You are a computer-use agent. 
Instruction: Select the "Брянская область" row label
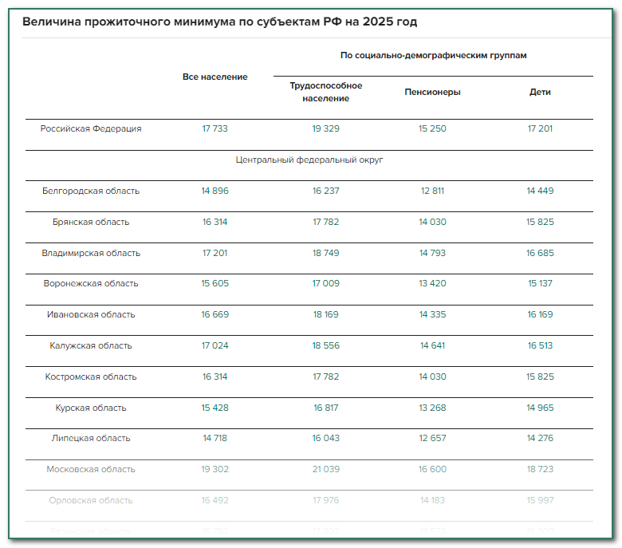(x=91, y=222)
